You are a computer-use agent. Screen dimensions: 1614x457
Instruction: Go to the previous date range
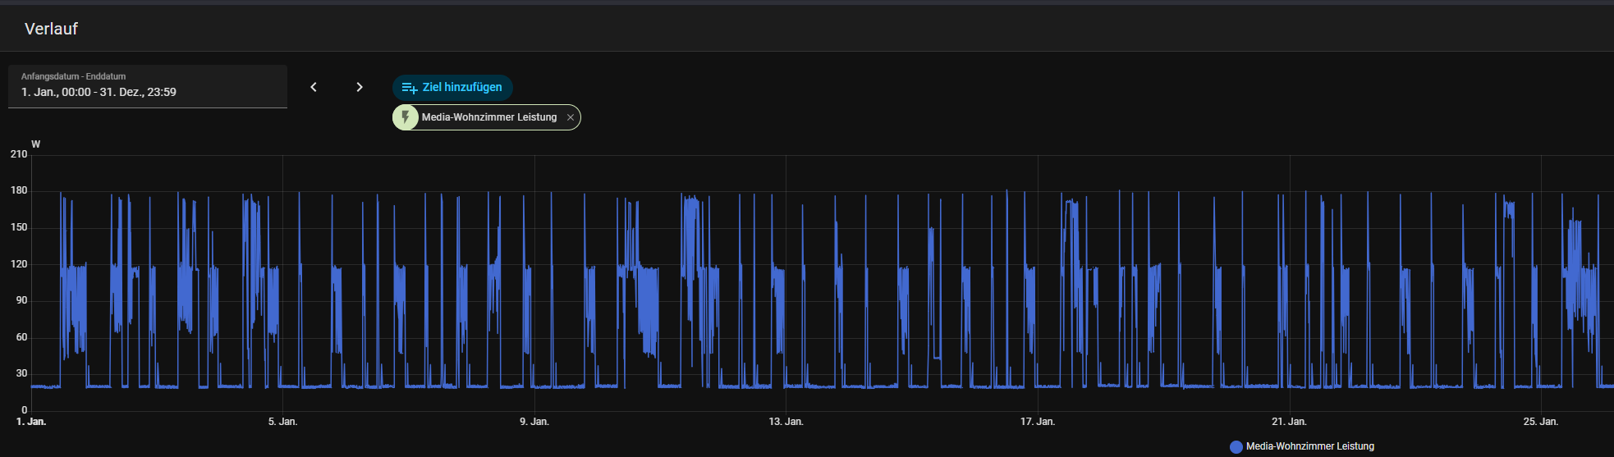314,87
